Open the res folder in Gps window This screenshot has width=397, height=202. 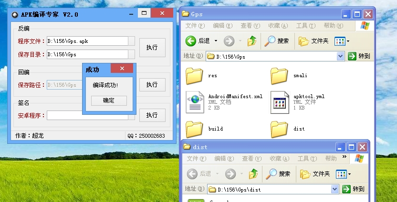(x=195, y=75)
